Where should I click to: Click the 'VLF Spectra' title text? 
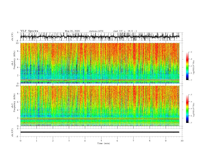(29, 31)
